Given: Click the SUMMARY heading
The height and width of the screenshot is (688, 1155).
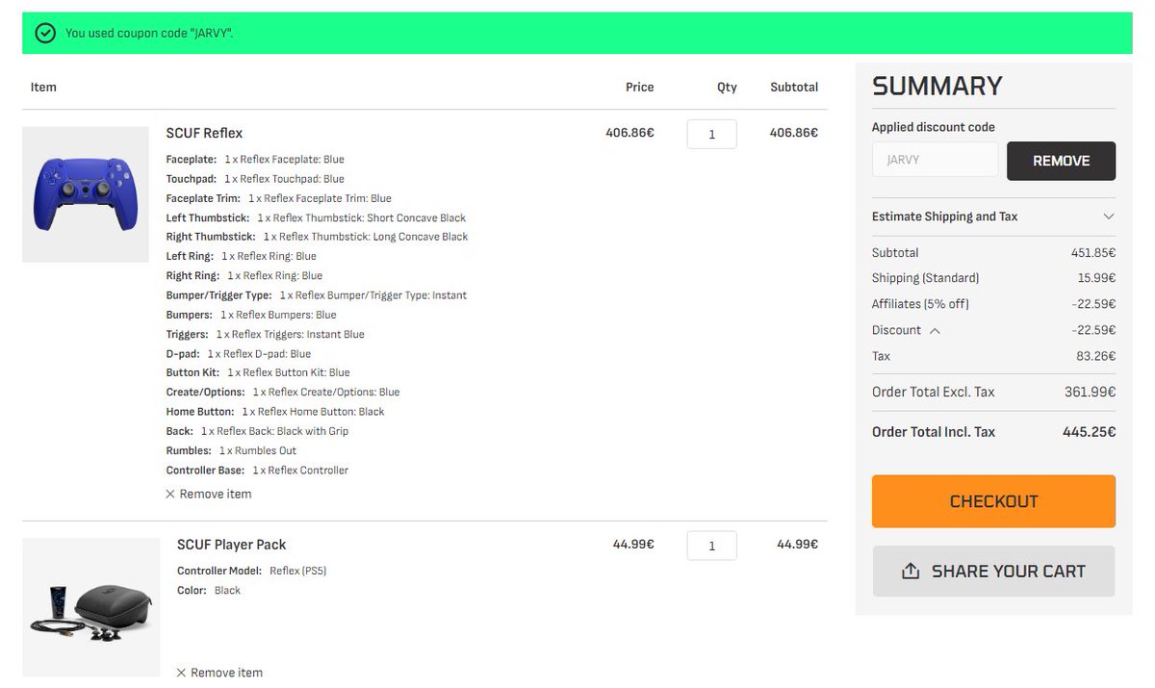Looking at the screenshot, I should 937,86.
